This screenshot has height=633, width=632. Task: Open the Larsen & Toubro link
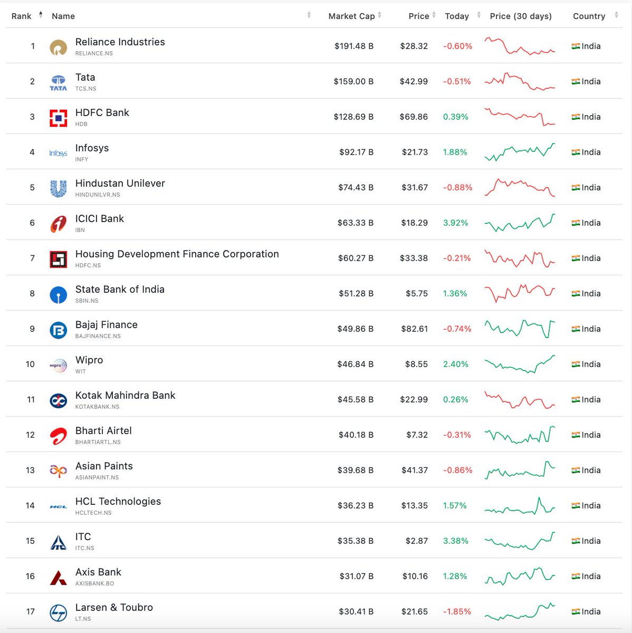tap(114, 607)
